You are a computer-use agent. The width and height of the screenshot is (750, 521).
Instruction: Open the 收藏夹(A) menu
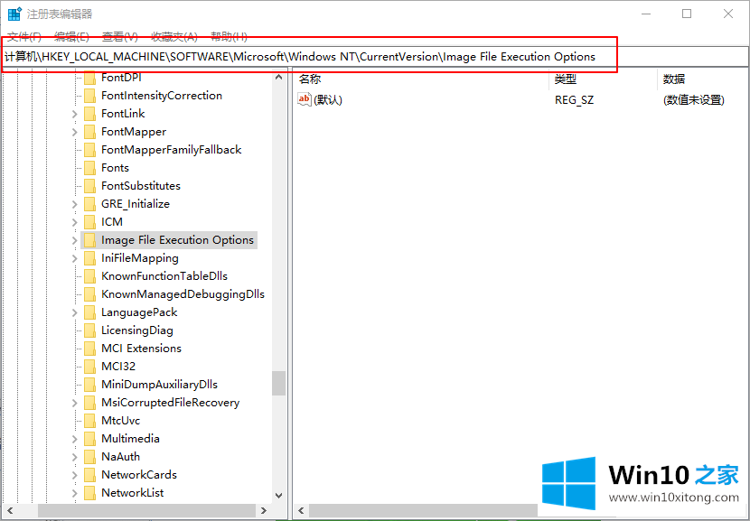tap(174, 36)
